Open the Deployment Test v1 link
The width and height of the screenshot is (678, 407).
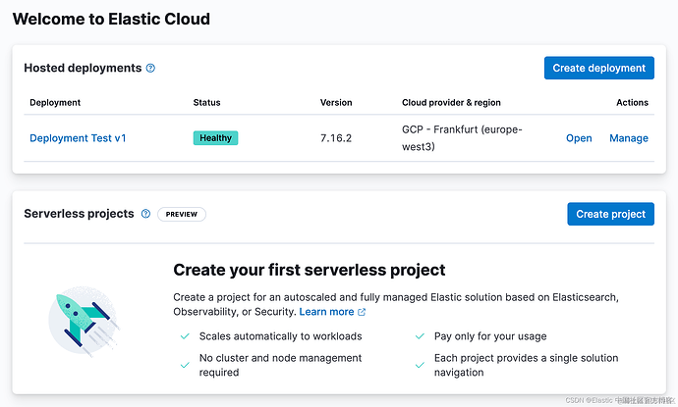click(78, 138)
